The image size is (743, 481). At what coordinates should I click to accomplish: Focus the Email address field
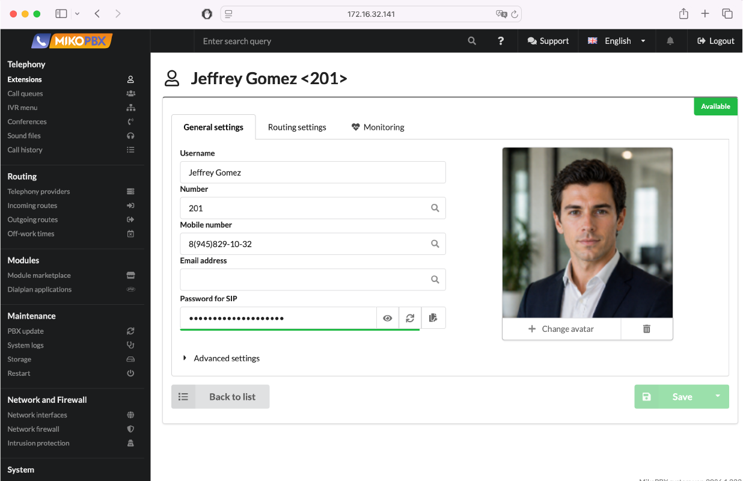313,280
